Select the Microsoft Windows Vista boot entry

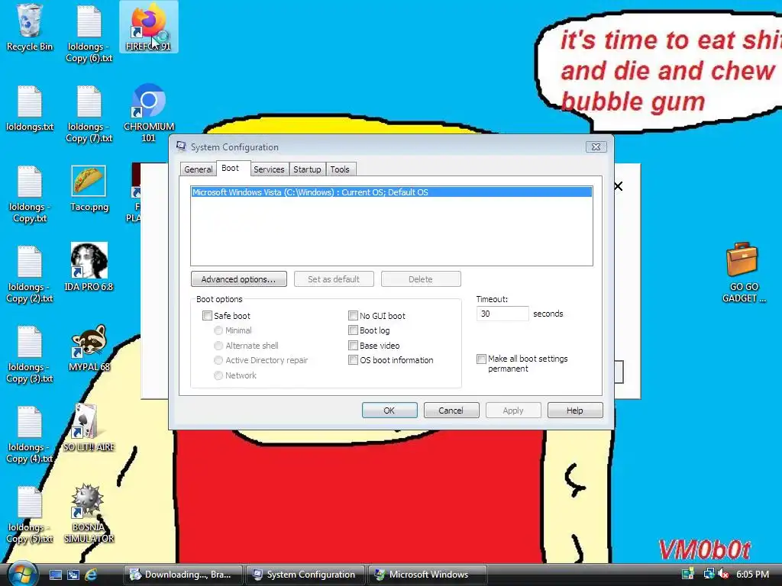392,192
